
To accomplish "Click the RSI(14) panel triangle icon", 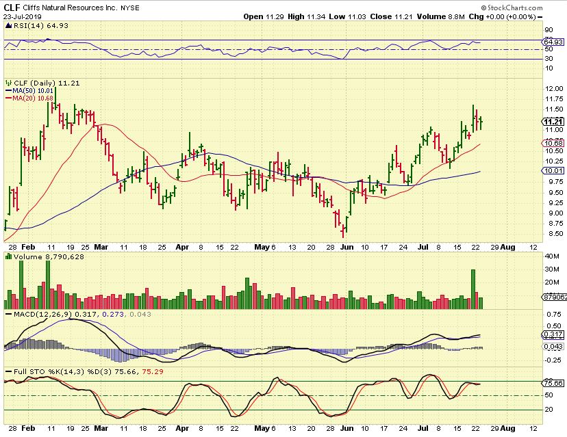I will [x=9, y=25].
